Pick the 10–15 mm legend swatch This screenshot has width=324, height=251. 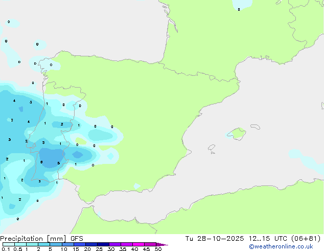67,244
